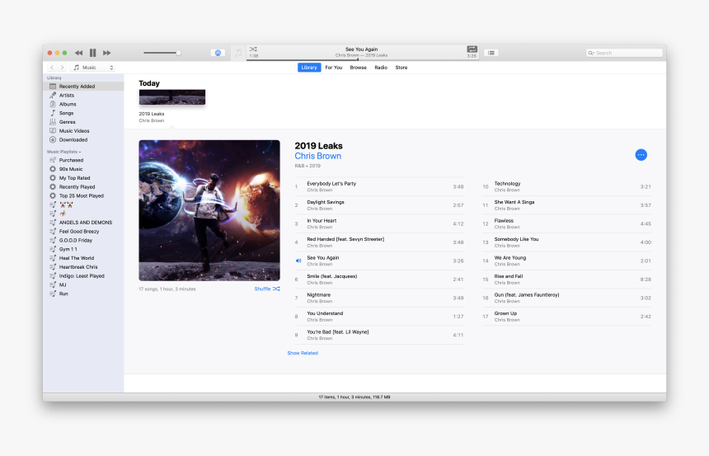The image size is (709, 456).
Task: Open the blue more options ellipsis button
Action: click(x=641, y=155)
